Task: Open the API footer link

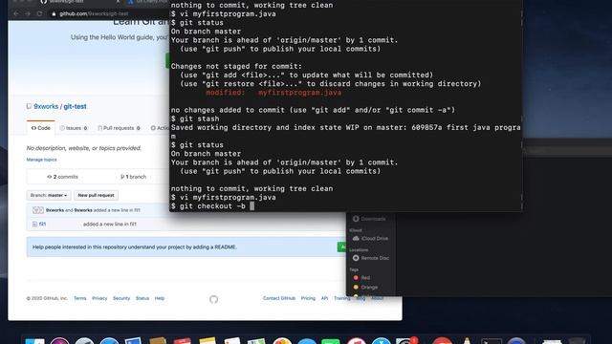Action: 324,298
